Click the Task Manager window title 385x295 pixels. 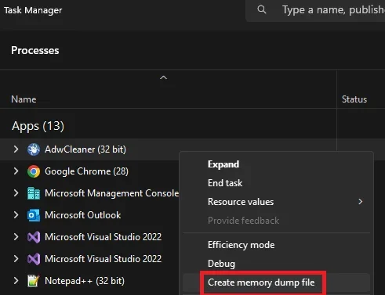33,10
